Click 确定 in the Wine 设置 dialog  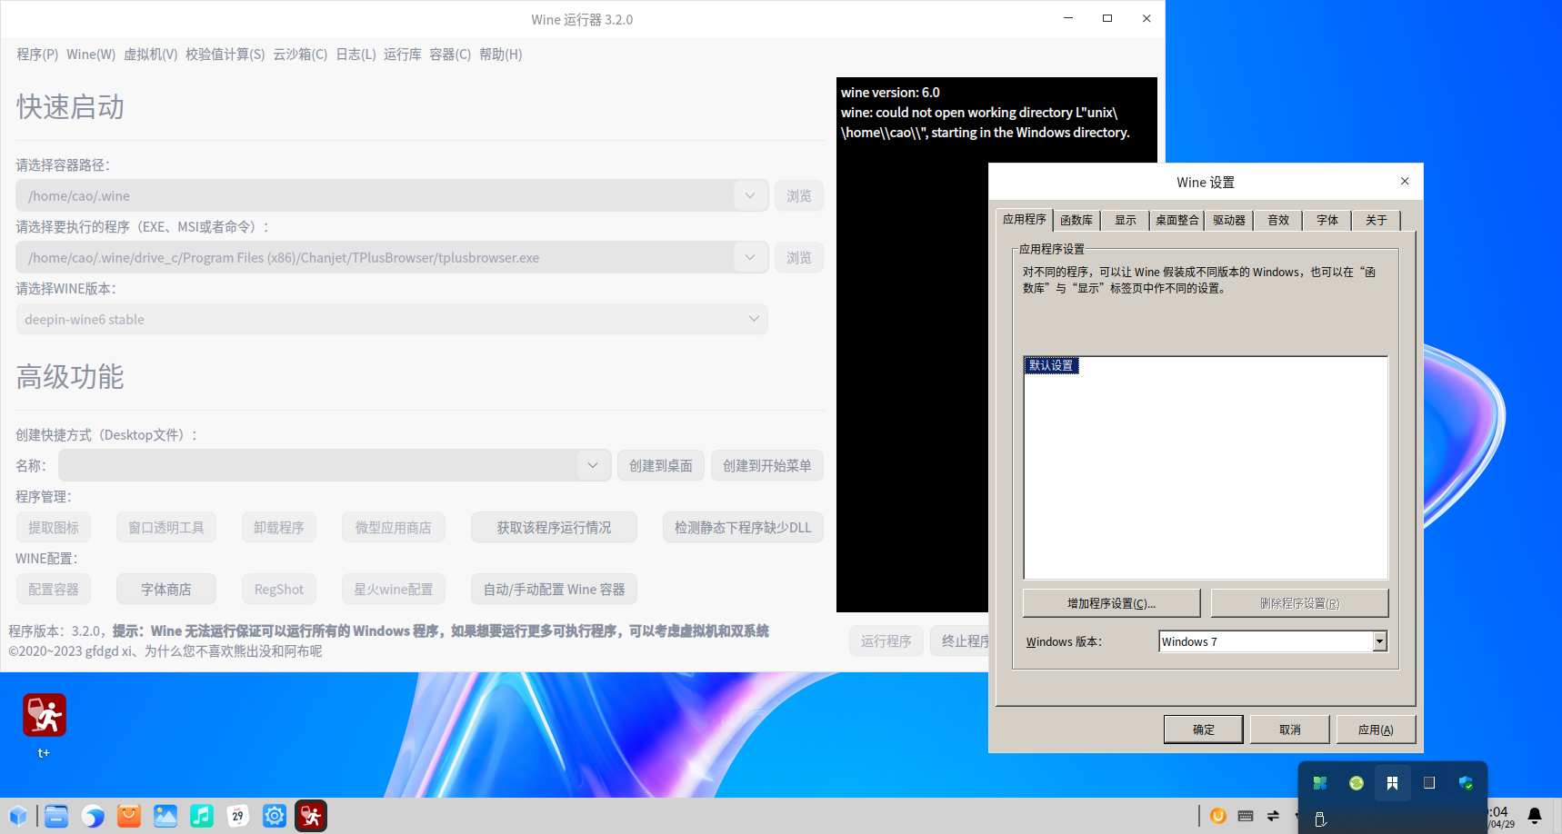[x=1204, y=730]
